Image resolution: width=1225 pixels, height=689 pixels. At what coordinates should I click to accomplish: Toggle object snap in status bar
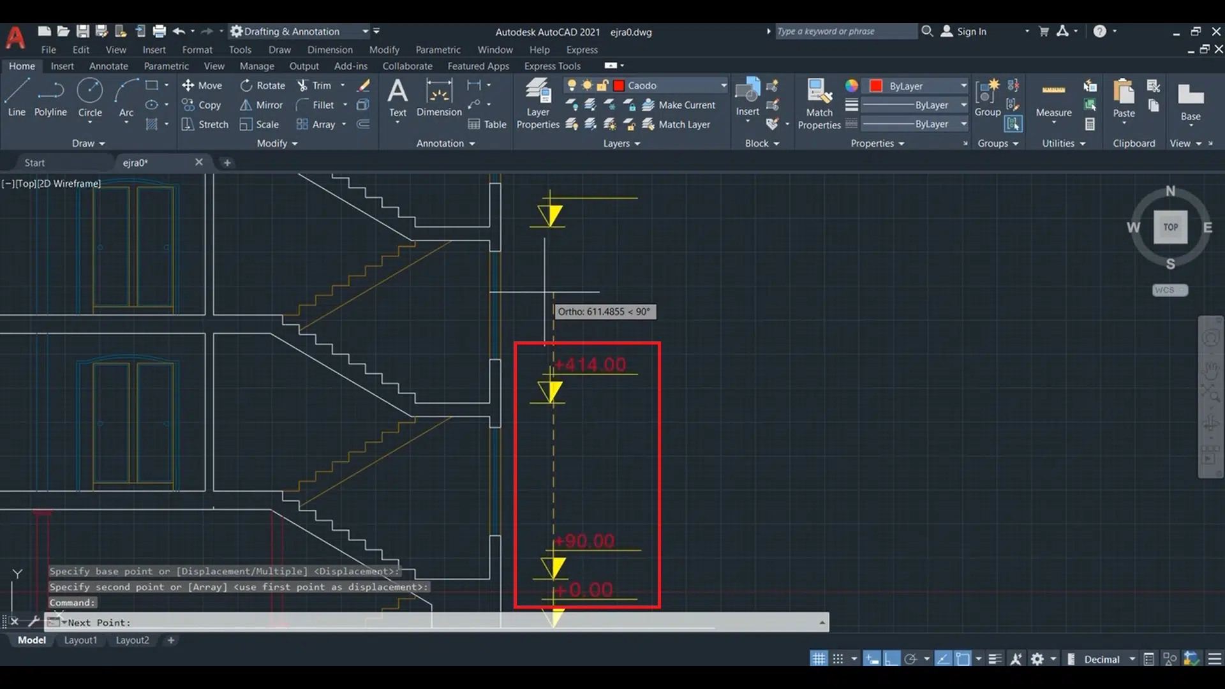(x=963, y=659)
